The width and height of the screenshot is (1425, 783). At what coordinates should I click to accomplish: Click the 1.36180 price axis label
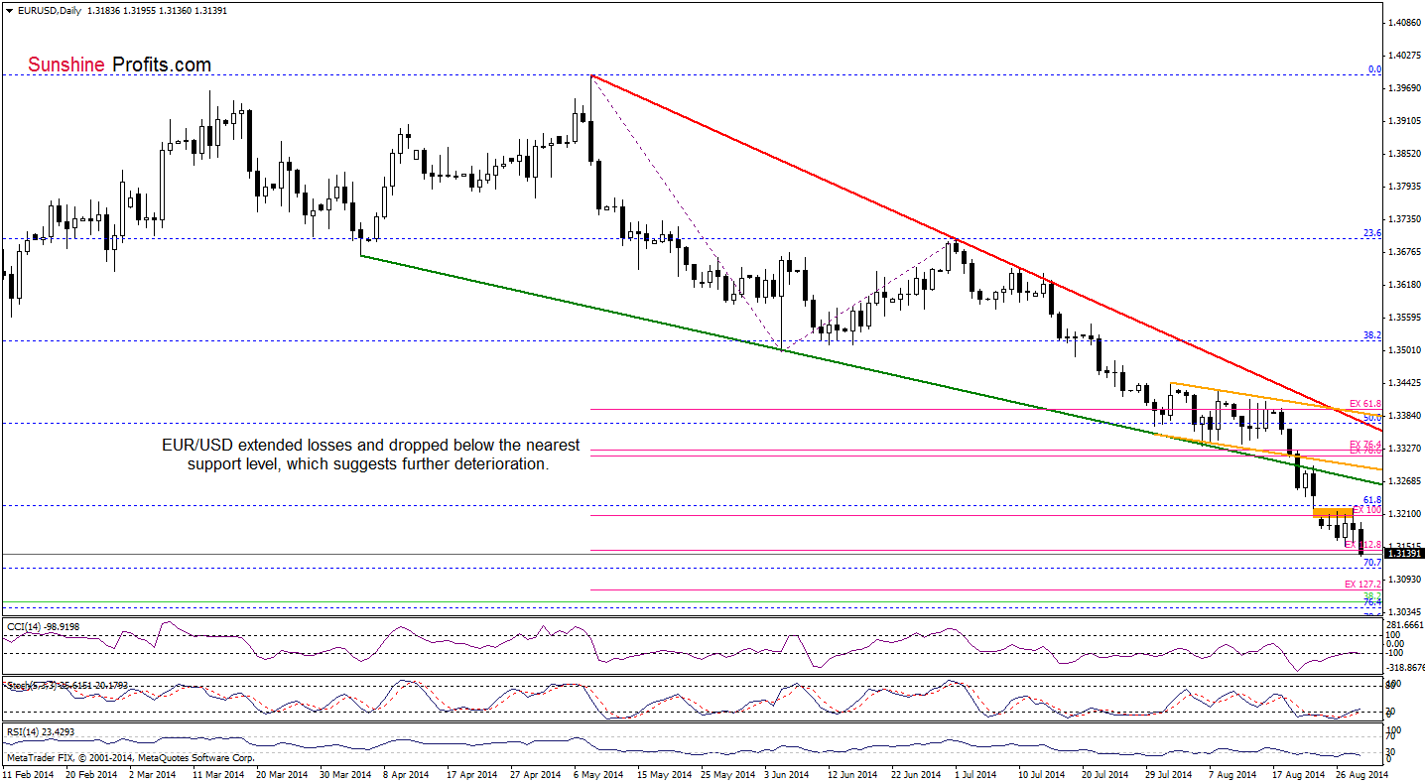pos(1406,285)
